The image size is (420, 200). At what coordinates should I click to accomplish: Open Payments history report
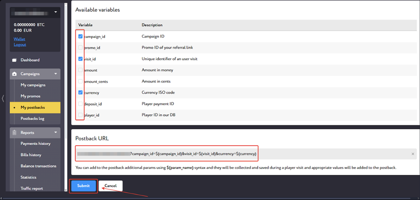pyautogui.click(x=35, y=144)
